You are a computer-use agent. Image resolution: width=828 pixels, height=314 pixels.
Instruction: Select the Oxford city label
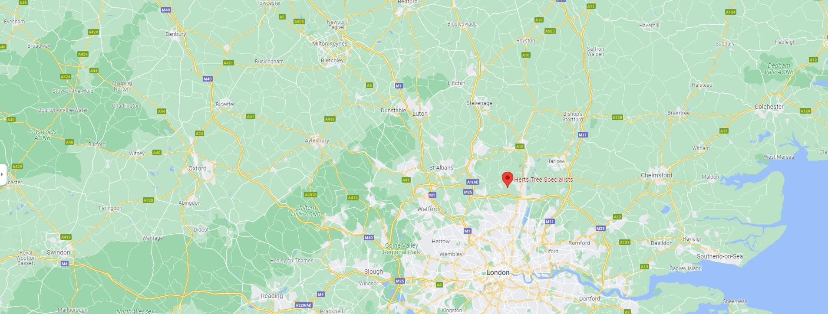pyautogui.click(x=198, y=168)
